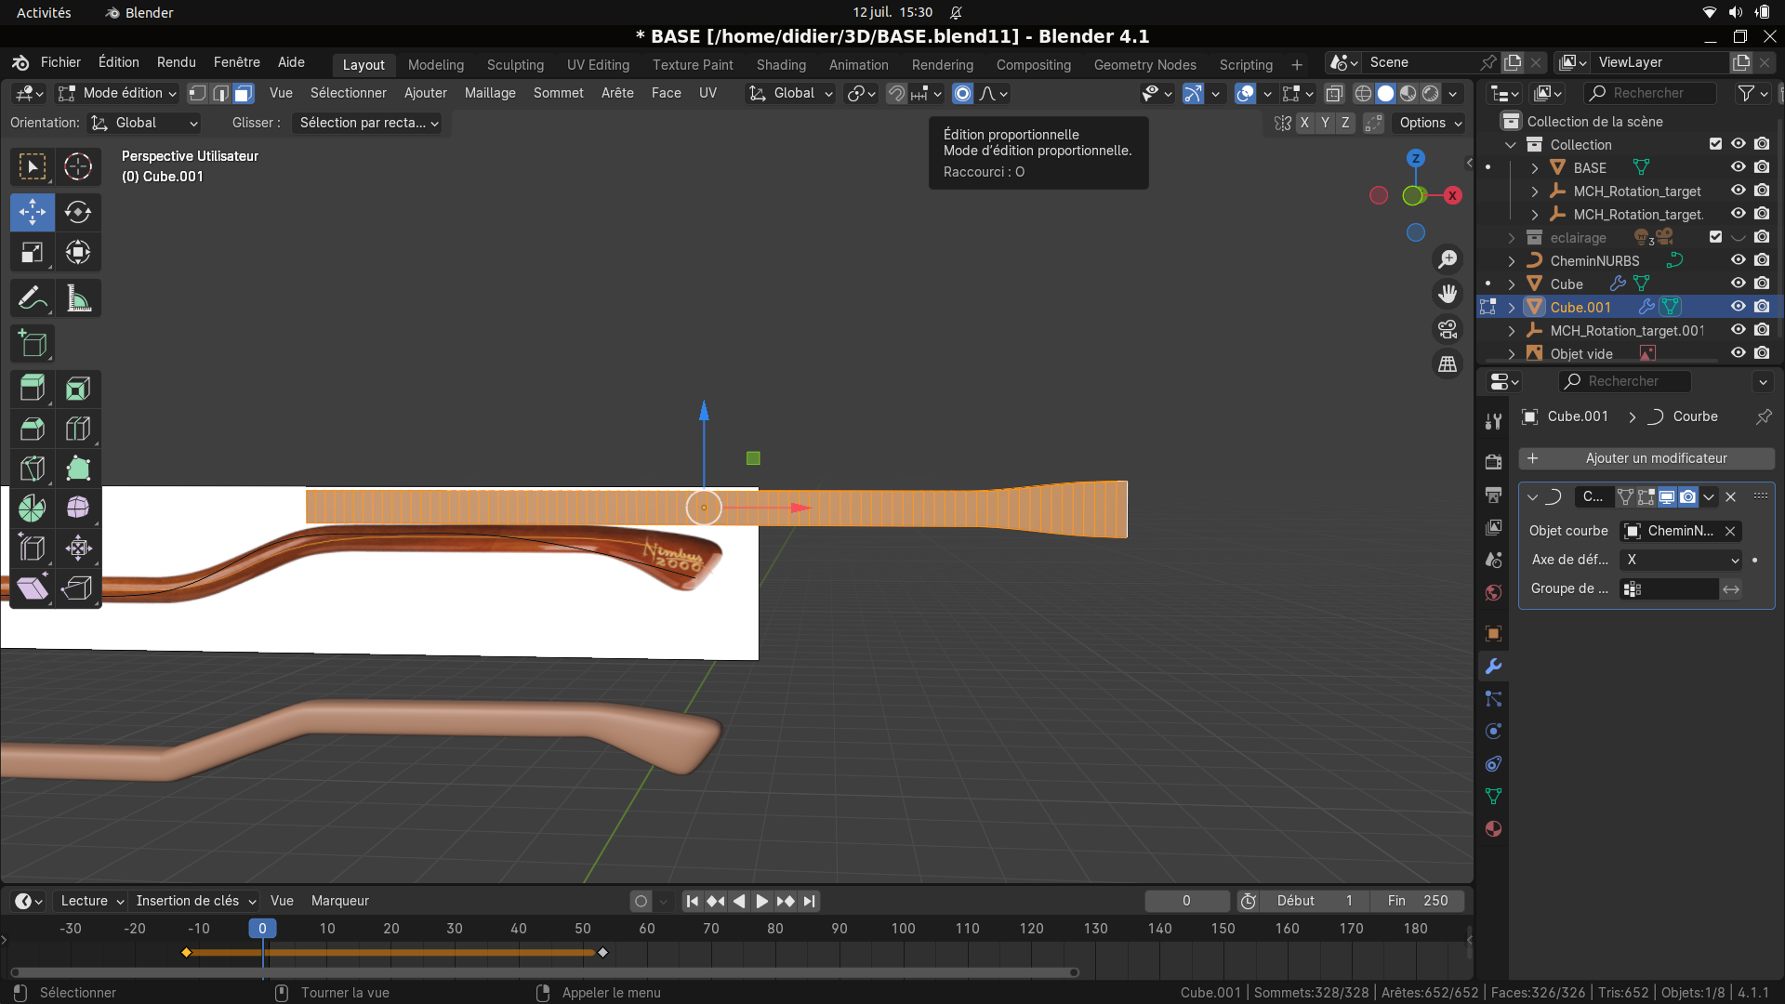This screenshot has width=1785, height=1004.
Task: Switch to face select mode
Action: click(x=244, y=93)
